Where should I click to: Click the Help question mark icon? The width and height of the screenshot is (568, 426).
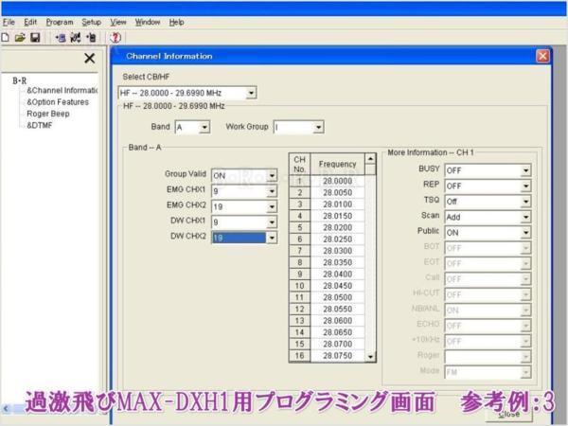115,37
